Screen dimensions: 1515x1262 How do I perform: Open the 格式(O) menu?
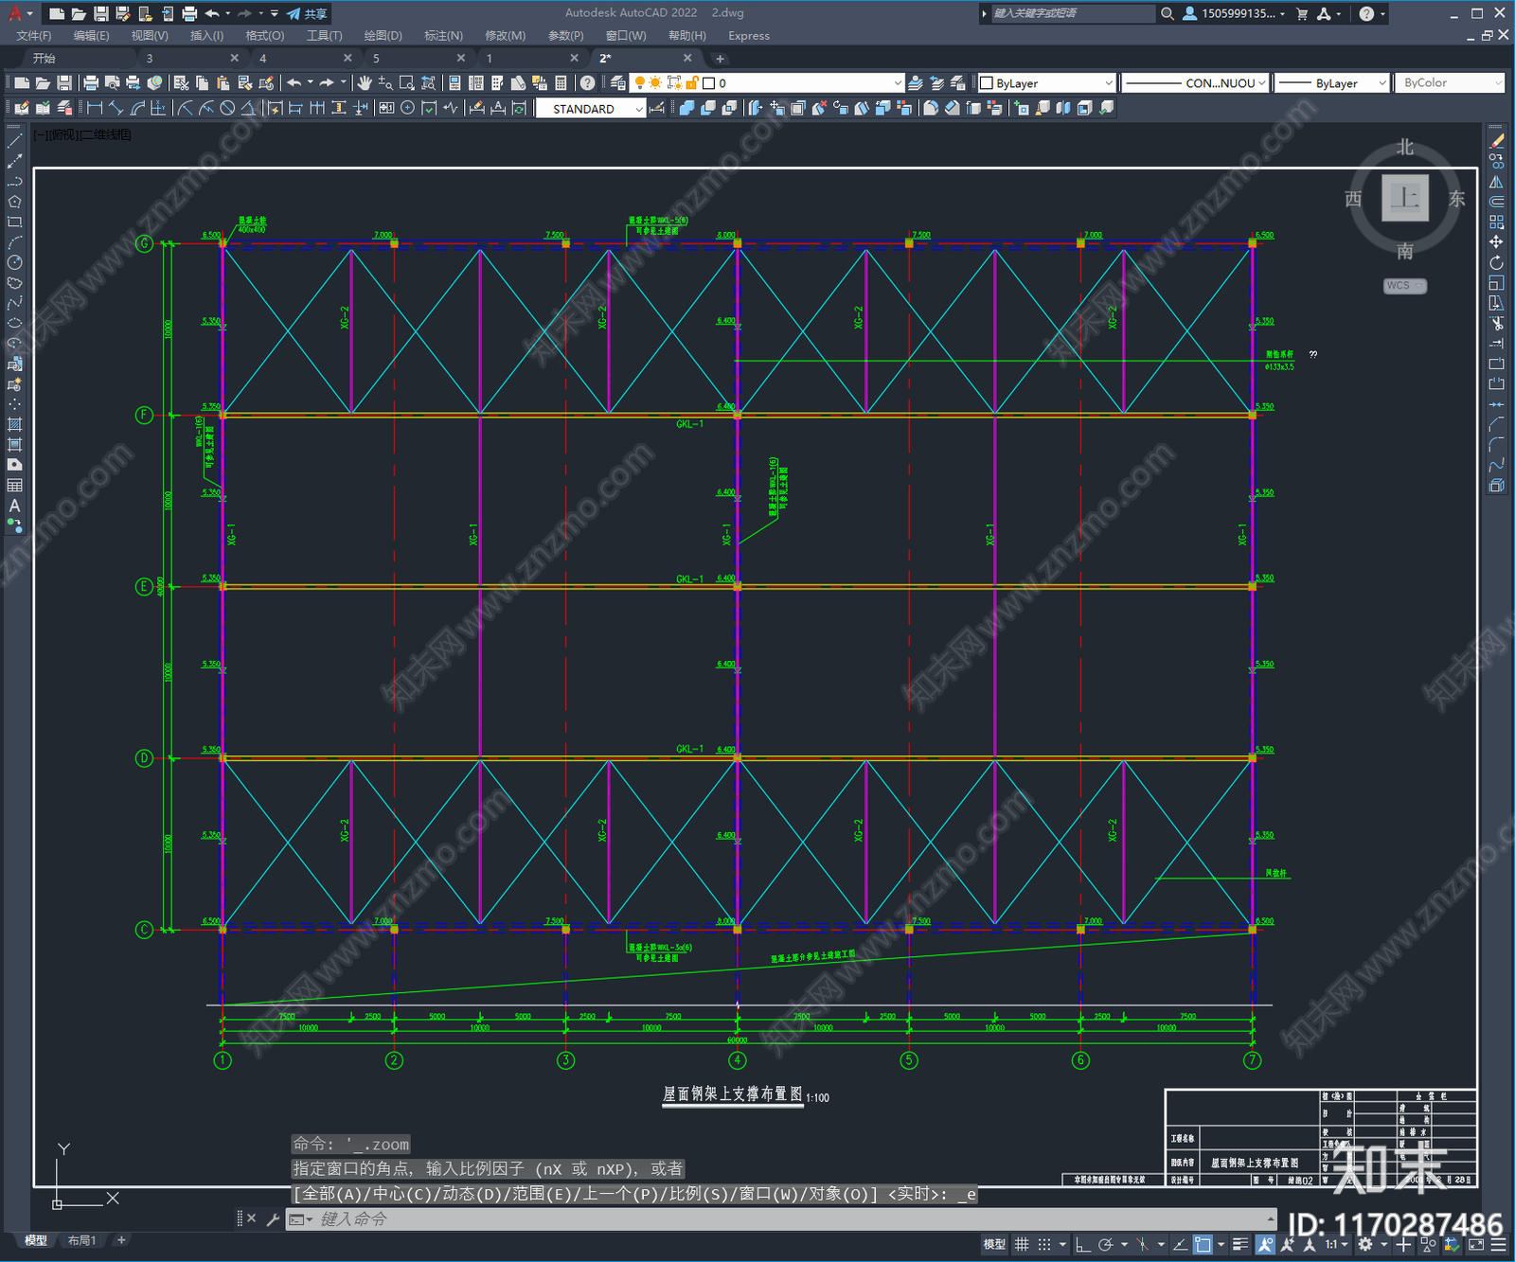(x=264, y=36)
